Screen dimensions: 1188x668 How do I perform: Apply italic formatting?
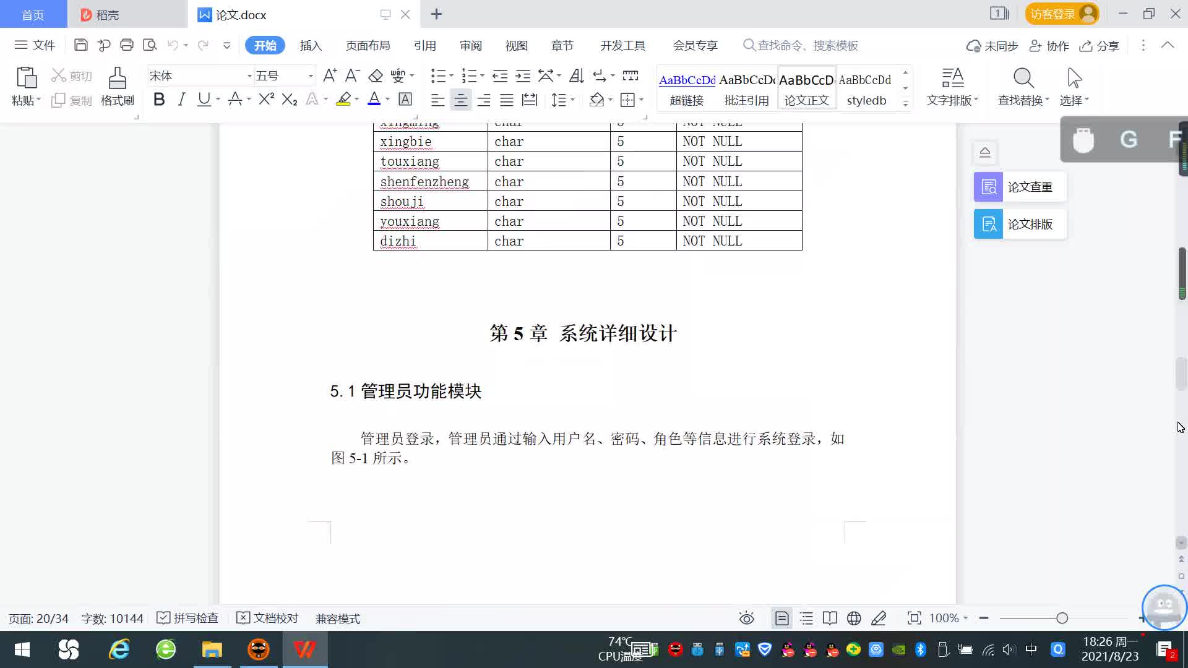pyautogui.click(x=181, y=100)
